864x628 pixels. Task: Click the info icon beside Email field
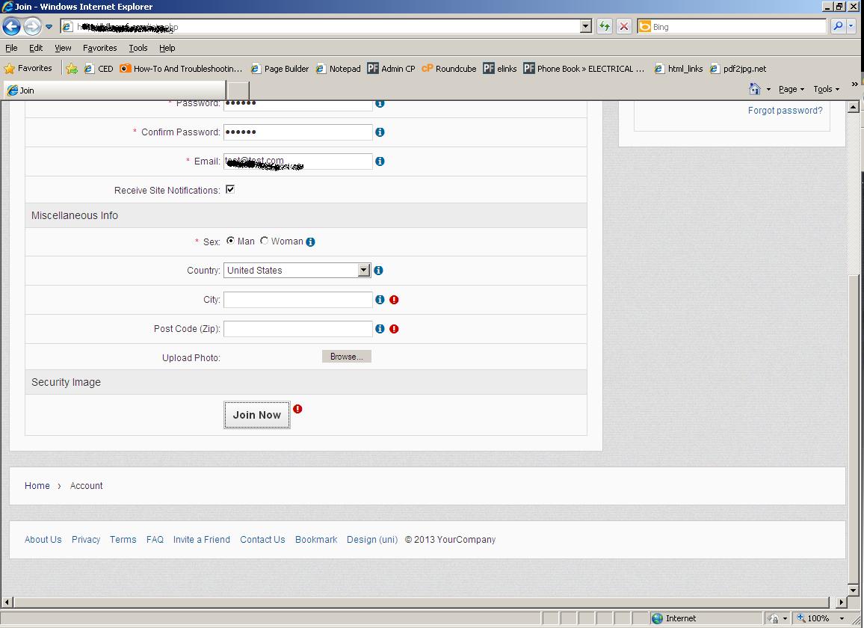click(x=380, y=161)
